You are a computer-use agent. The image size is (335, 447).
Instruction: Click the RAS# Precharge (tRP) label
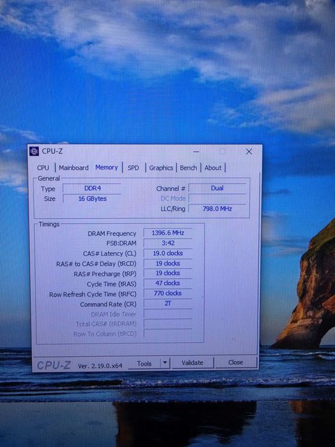click(105, 274)
